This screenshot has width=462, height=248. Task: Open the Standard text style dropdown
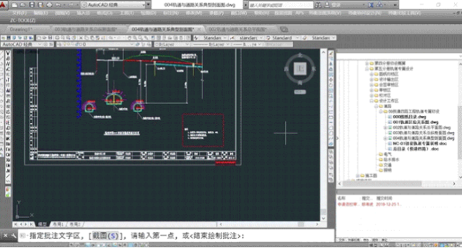click(x=211, y=38)
